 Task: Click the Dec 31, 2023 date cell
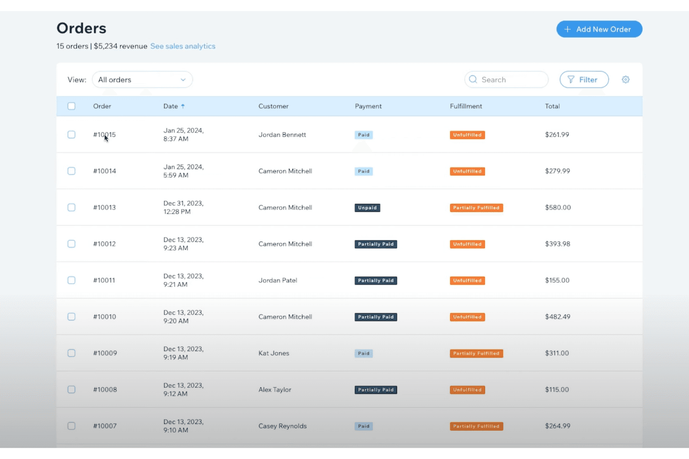click(183, 207)
